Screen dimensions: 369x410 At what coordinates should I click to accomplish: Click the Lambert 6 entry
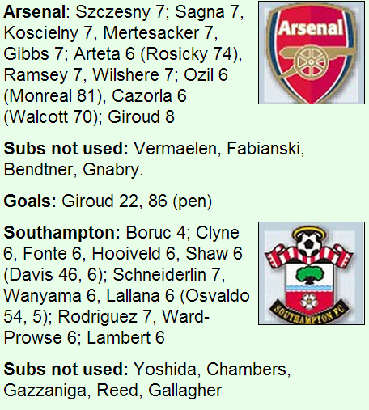tap(125, 338)
